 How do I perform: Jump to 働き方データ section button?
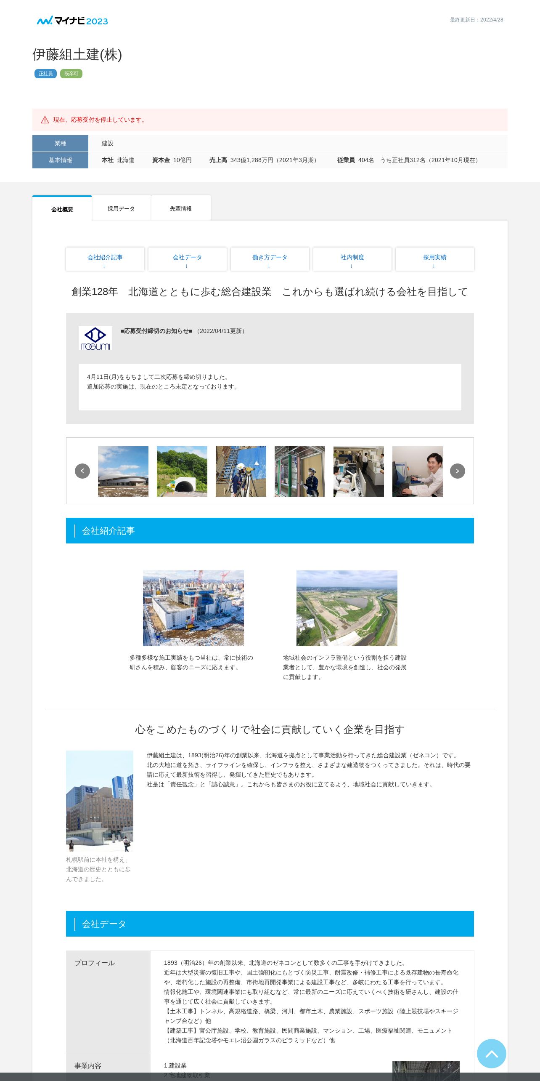click(x=270, y=259)
